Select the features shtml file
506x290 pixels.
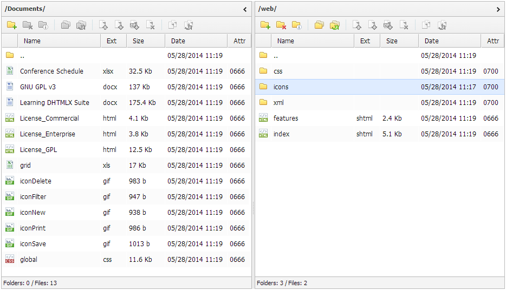point(380,118)
